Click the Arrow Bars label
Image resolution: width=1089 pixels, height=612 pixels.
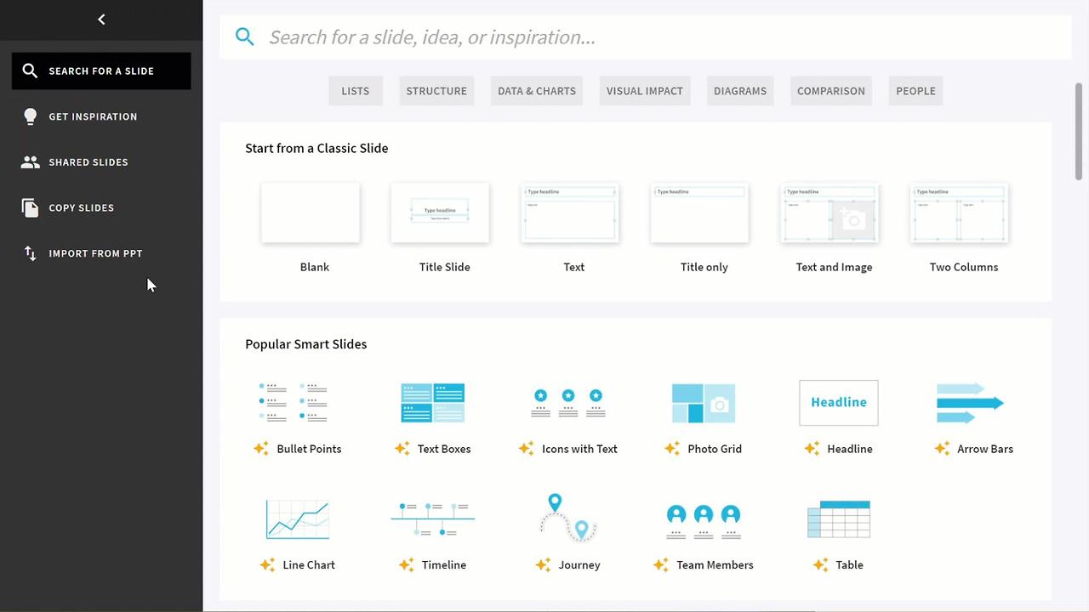coord(985,449)
